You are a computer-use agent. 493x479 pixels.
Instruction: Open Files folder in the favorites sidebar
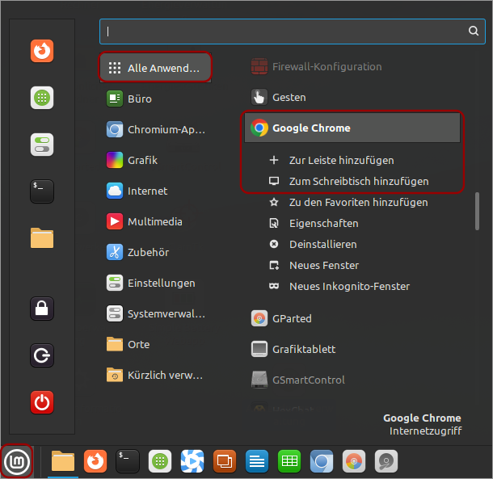(x=42, y=238)
